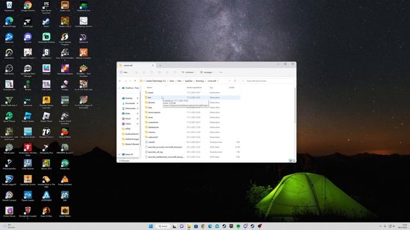Open the three-dots more options menu in Explorer
The height and width of the screenshot is (230, 410).
(x=221, y=72)
